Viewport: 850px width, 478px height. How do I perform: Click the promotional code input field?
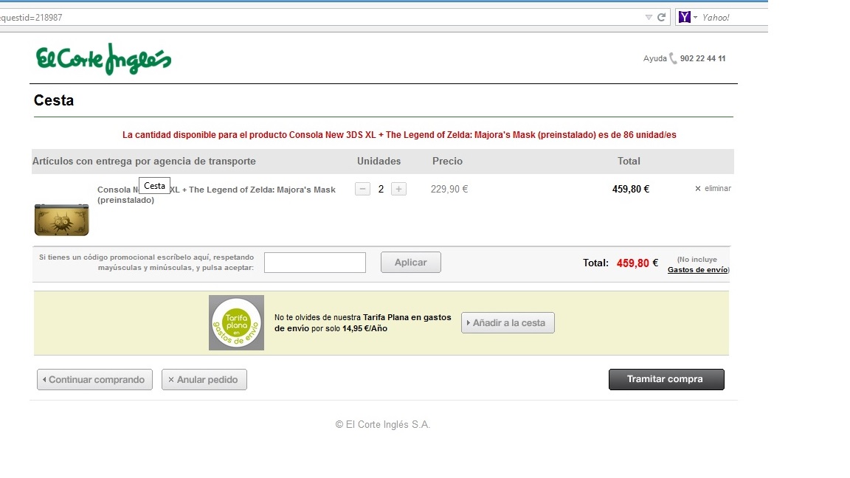(315, 263)
